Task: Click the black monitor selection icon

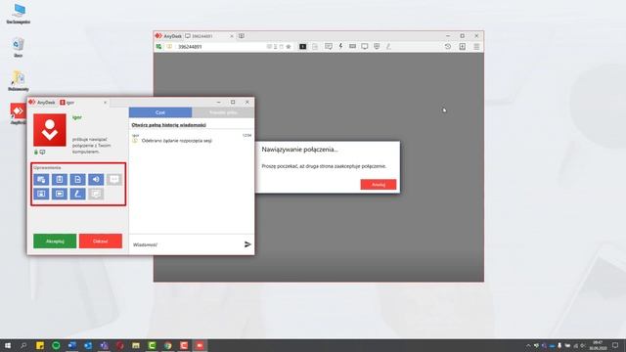Action: coord(302,47)
